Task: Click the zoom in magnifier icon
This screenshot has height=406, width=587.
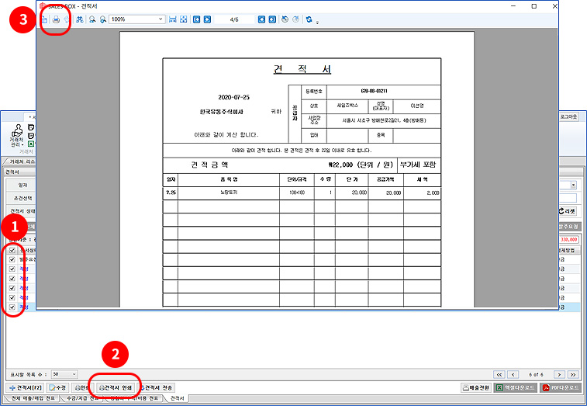Action: pyautogui.click(x=93, y=19)
